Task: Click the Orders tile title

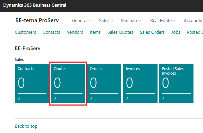Action: click(x=96, y=69)
